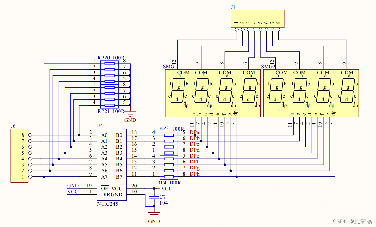Click the bottom resistor symbol inside RP21
Image resolution: width=376 pixels, height=227 pixels.
109,105
